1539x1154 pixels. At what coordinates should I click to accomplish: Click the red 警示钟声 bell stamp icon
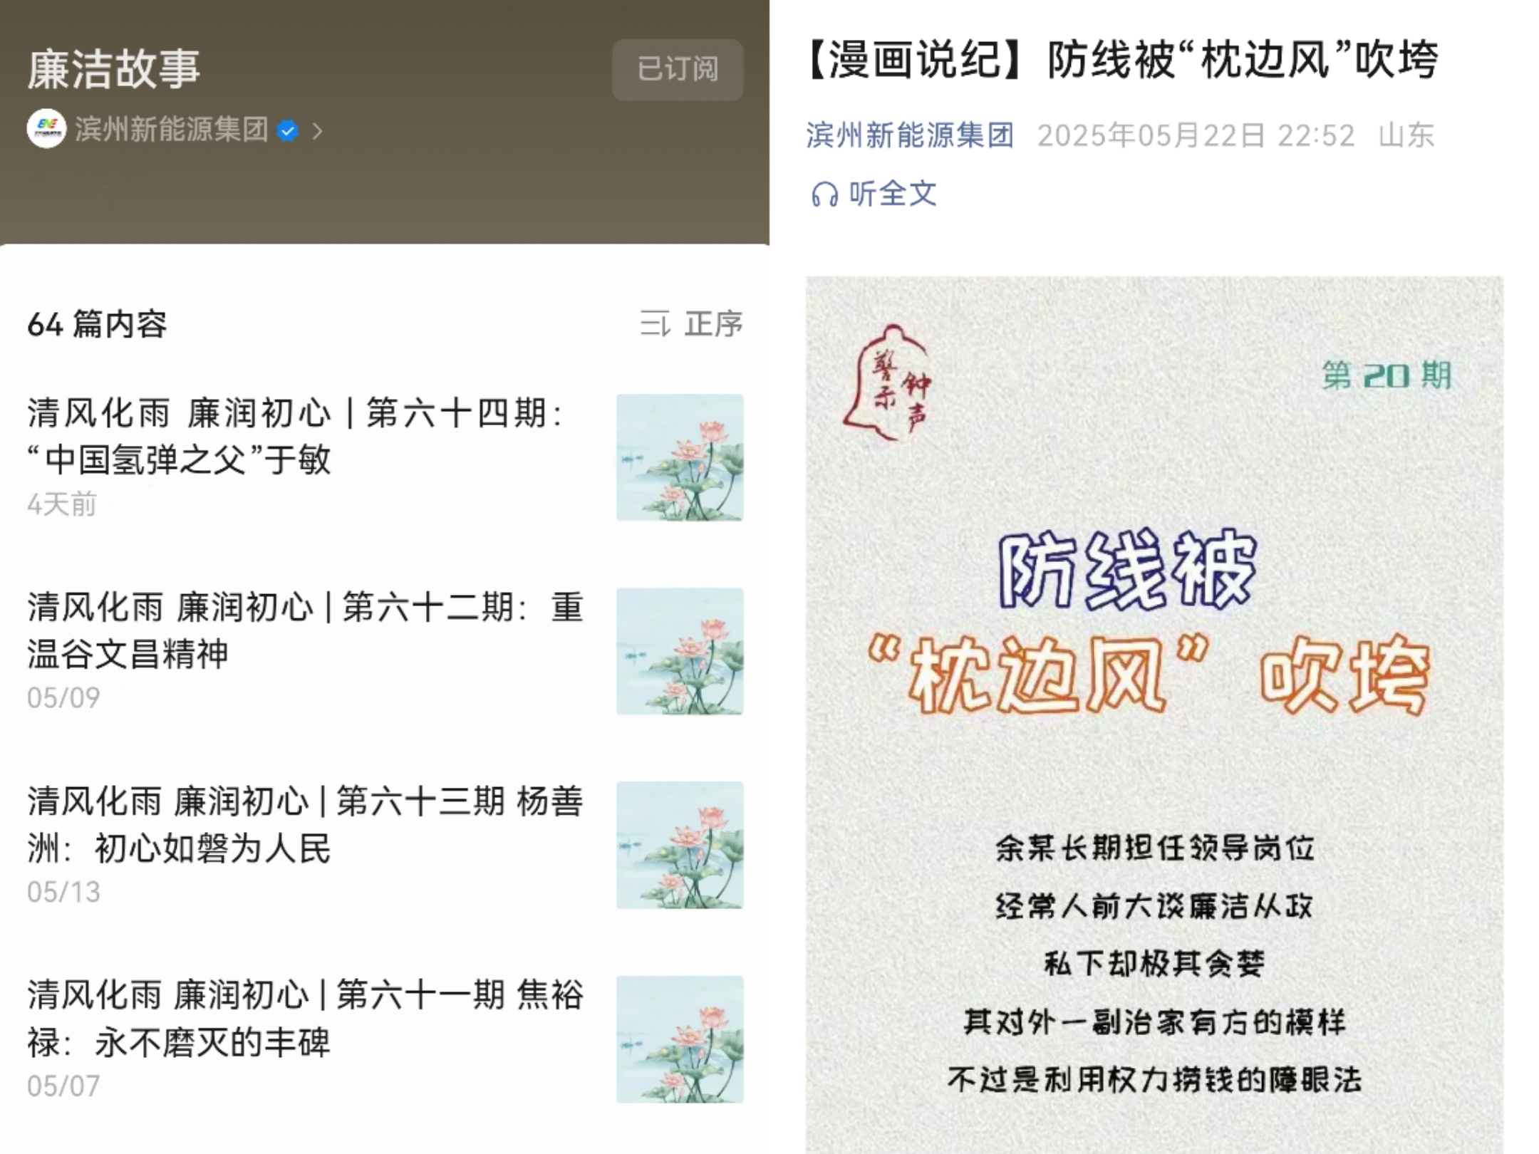point(888,383)
